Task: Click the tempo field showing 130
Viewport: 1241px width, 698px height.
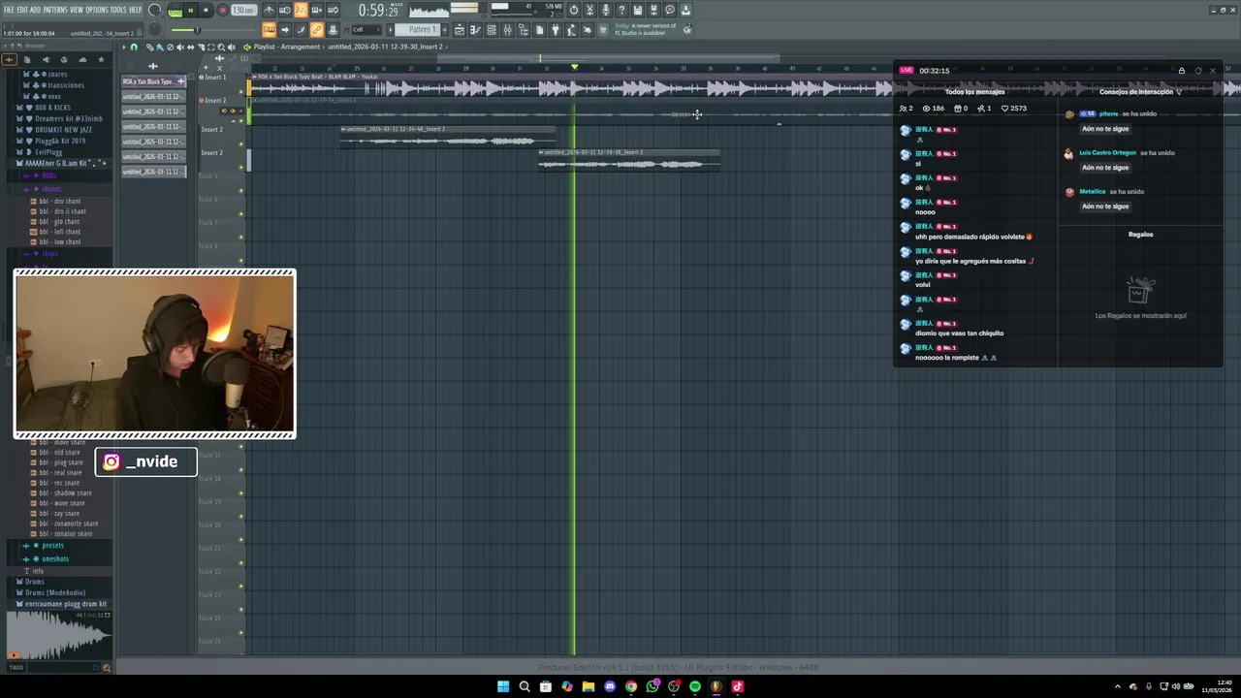Action: tap(243, 10)
